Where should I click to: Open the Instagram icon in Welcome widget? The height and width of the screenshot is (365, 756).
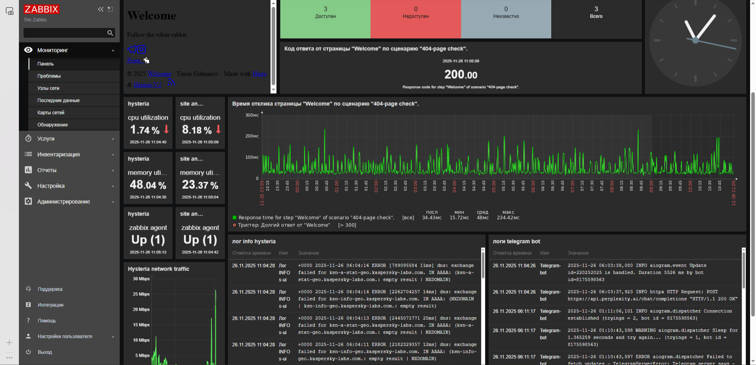point(141,49)
